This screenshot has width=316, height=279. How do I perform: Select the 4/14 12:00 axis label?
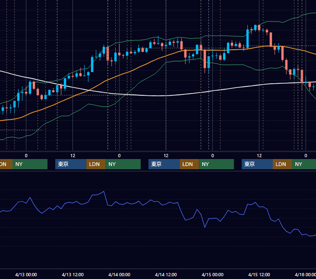(x=166, y=274)
